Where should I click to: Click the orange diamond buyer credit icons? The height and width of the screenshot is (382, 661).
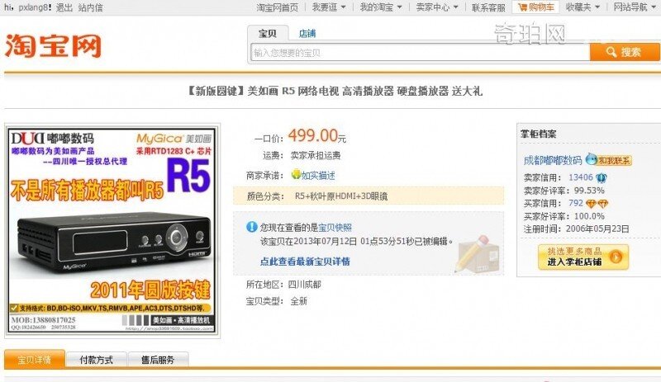tap(597, 204)
